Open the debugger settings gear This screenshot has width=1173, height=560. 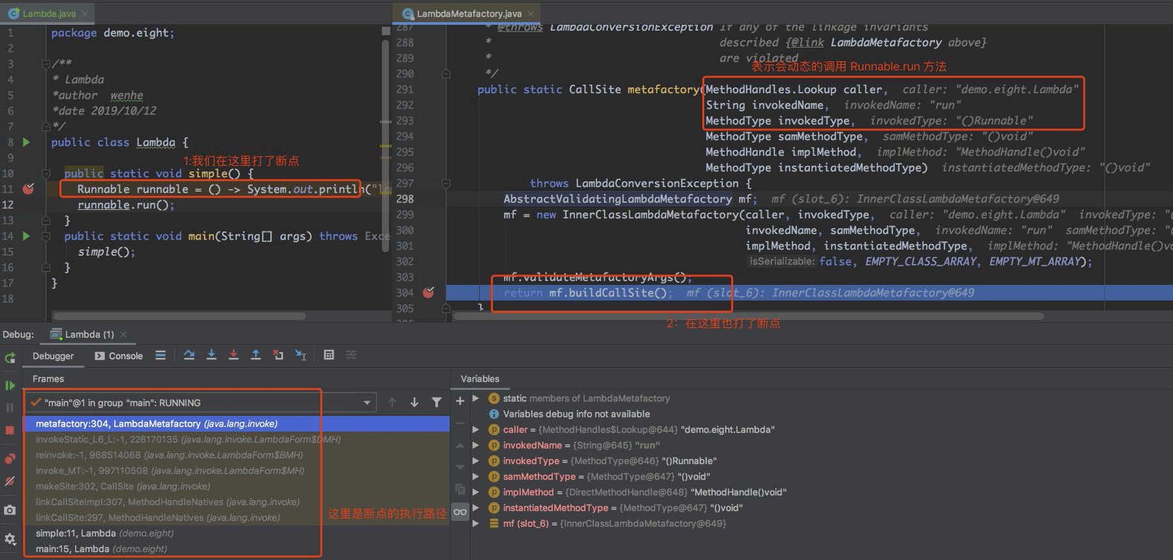[10, 539]
